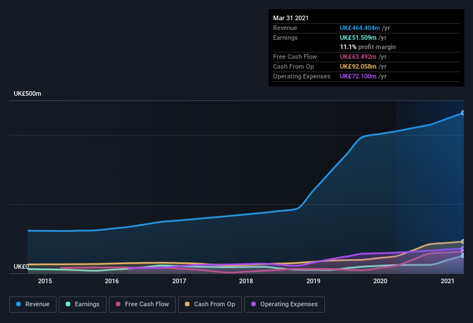Toggle the Cash From Op legend button
473x323 pixels.
coord(210,305)
